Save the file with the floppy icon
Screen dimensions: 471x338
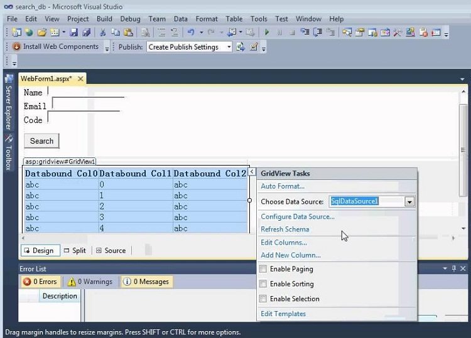(x=74, y=32)
